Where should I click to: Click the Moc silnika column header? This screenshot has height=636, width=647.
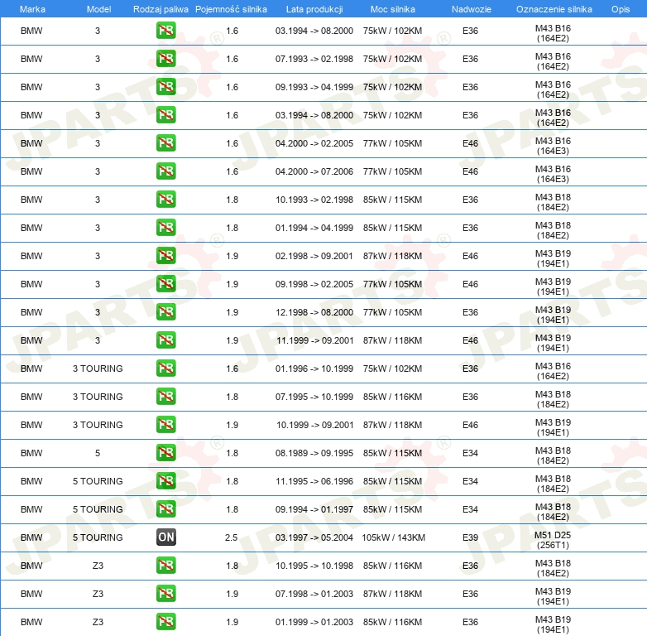tap(393, 9)
